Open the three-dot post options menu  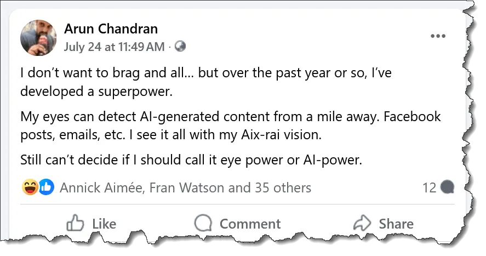pyautogui.click(x=438, y=36)
